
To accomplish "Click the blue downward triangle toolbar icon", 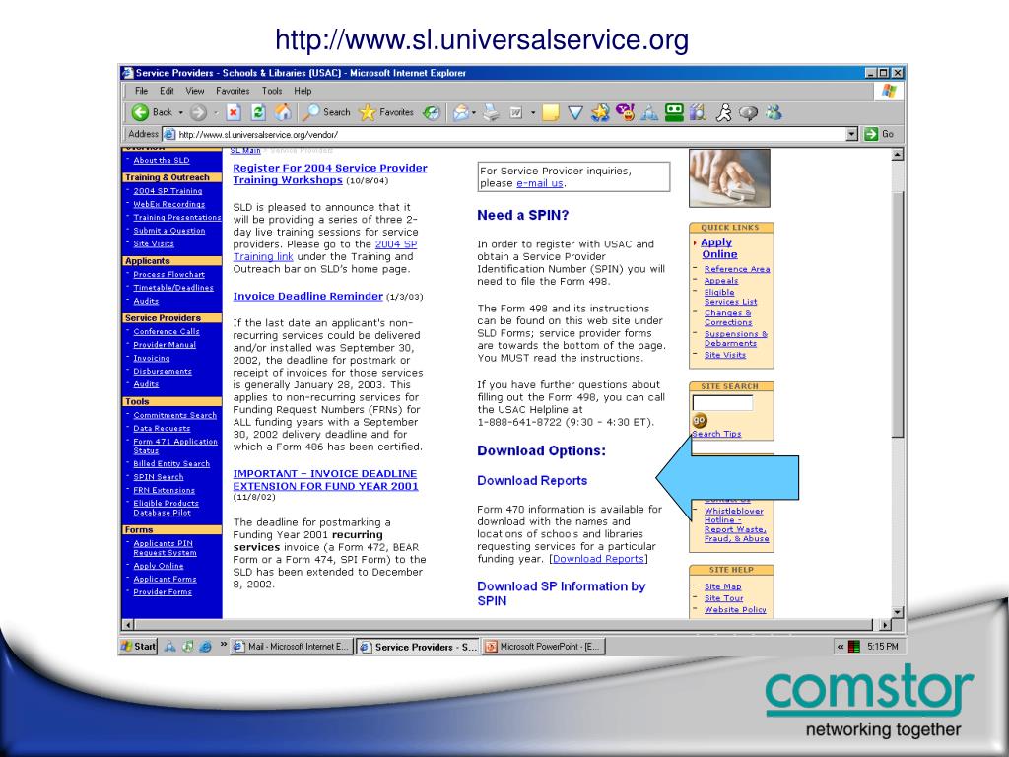I will (x=575, y=113).
